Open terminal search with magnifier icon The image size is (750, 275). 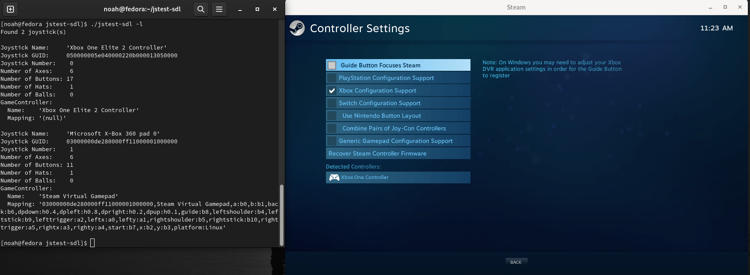(201, 9)
